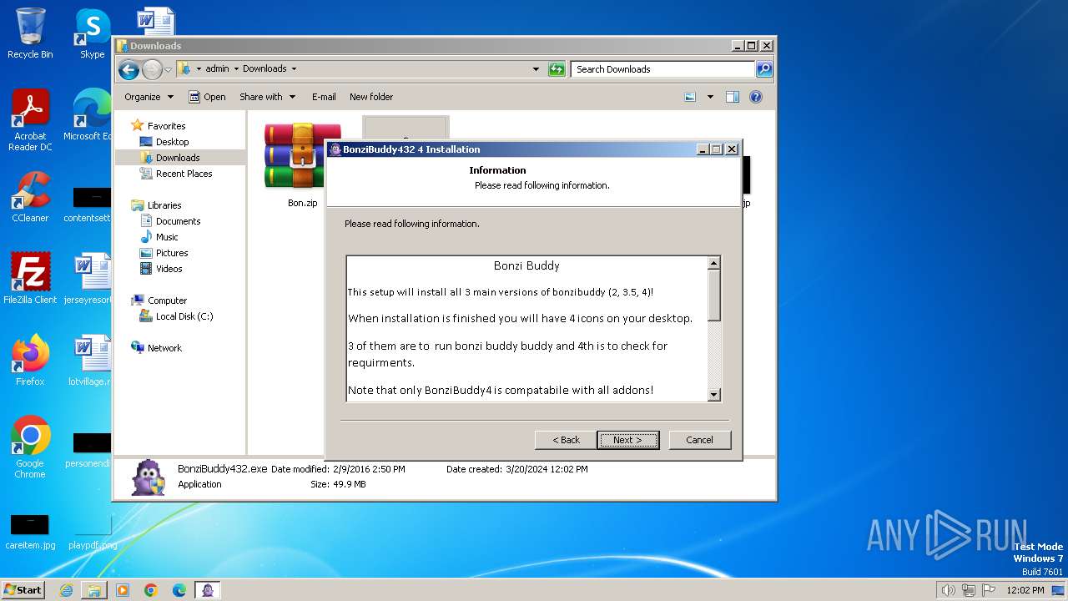The image size is (1068, 601).
Task: Select careitem.jpg on desktop
Action: point(30,532)
